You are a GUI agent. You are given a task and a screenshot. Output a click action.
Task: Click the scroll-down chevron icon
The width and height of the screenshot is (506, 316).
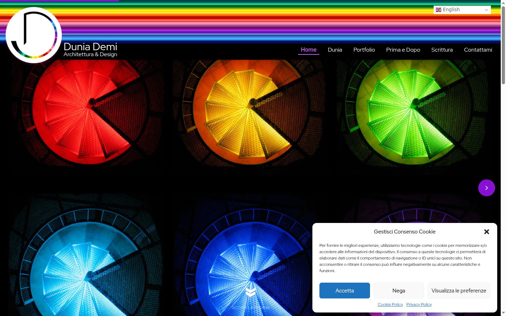point(251,292)
